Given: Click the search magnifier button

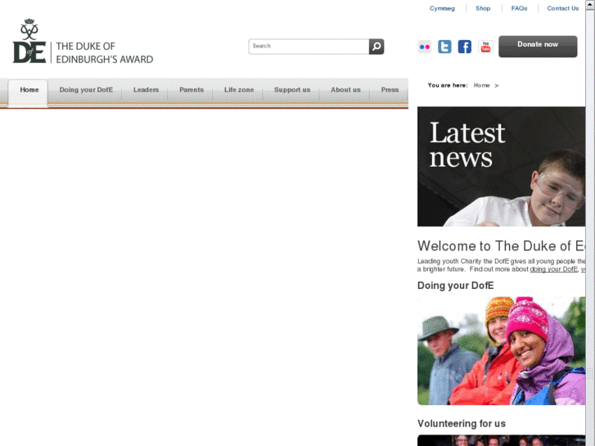Looking at the screenshot, I should [x=376, y=47].
